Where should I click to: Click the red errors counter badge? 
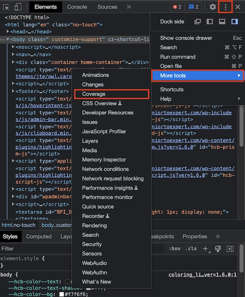coord(177,7)
